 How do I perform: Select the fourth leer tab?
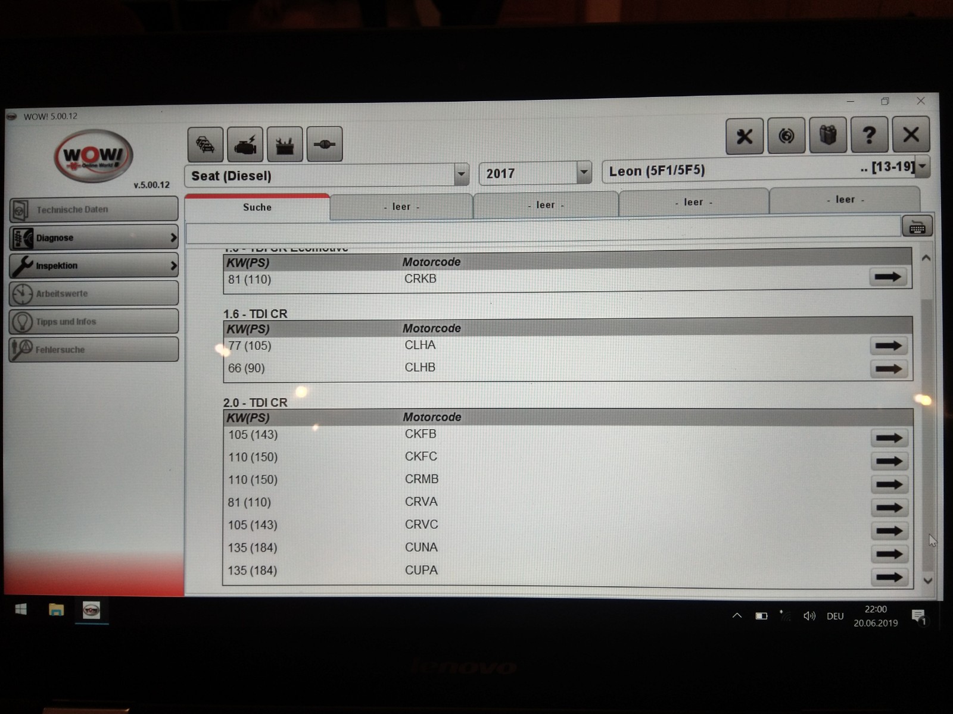[845, 199]
